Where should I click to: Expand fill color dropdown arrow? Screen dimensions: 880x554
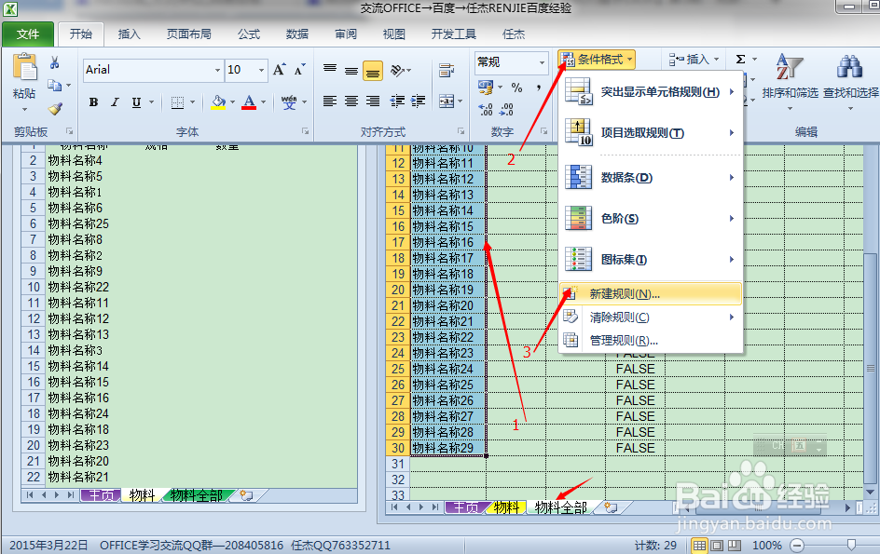point(232,102)
